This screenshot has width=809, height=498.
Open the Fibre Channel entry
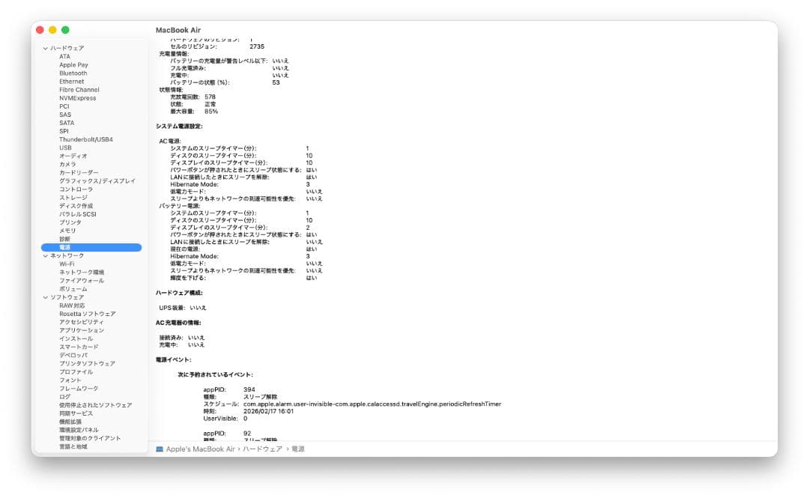point(79,90)
